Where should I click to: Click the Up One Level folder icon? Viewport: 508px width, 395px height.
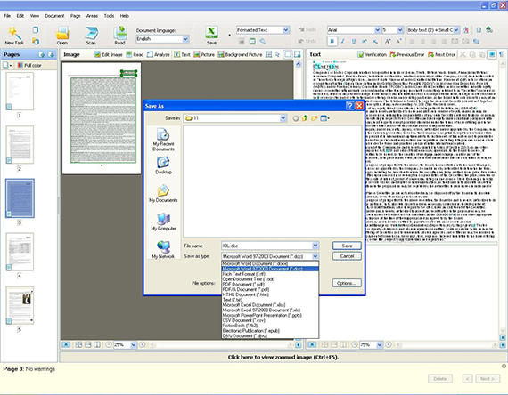point(305,118)
